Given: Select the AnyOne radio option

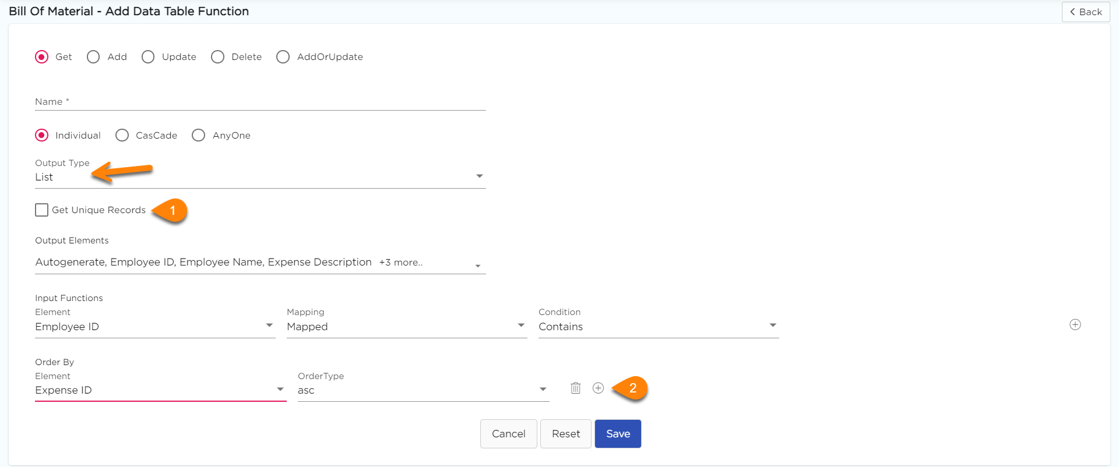Looking at the screenshot, I should point(199,135).
